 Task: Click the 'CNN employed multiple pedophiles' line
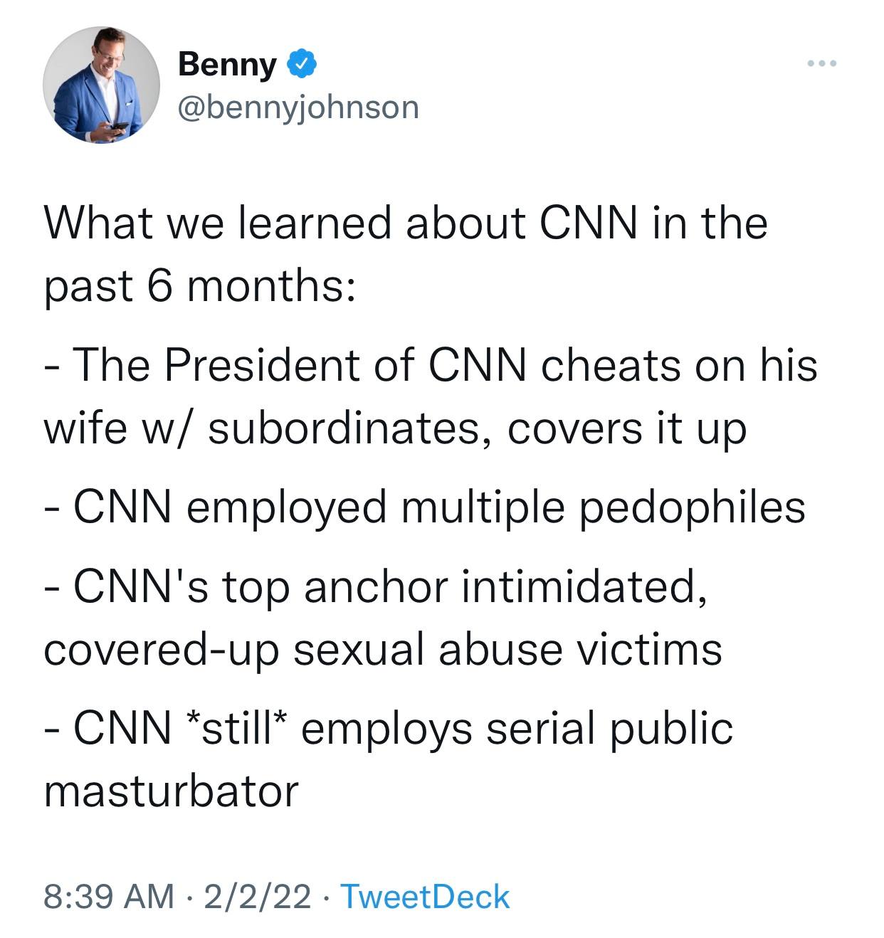pos(425,507)
